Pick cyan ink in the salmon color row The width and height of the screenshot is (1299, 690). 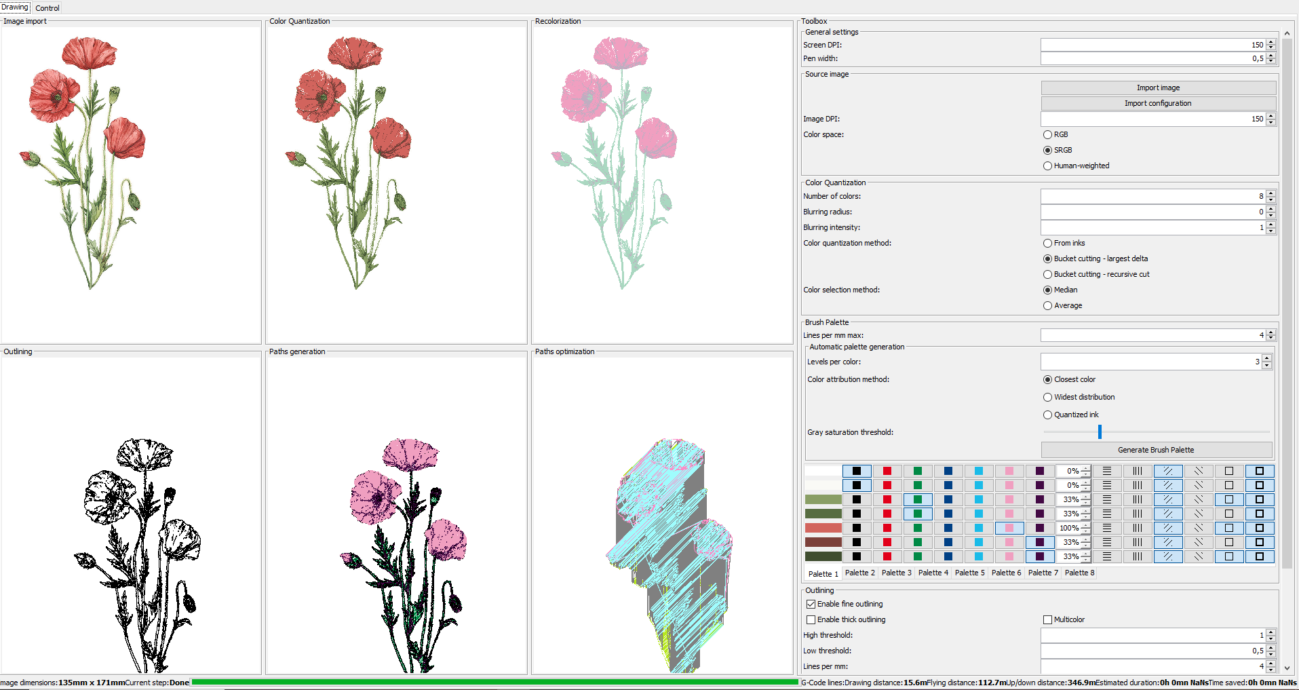(978, 528)
